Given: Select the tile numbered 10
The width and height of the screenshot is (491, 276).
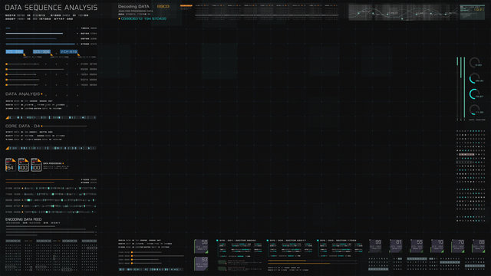Looking at the screenshot, I should 437,246.
